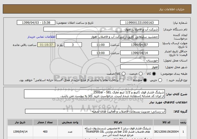
Task: Click the validity hour field 13:00
Action: coord(101,53)
